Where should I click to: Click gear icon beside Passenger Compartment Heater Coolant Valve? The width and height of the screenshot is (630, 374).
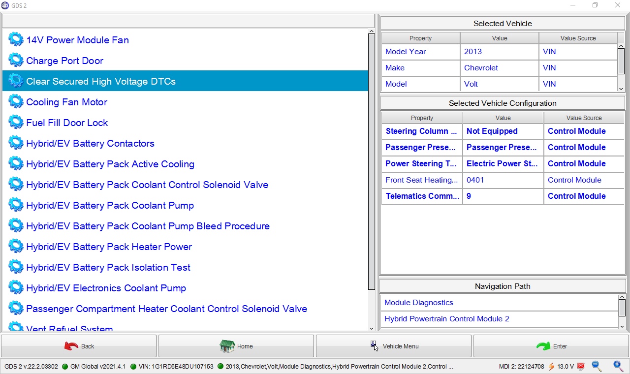16,309
